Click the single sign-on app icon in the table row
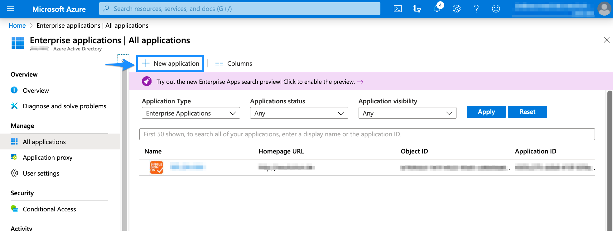Viewport: 613px width, 231px height. click(x=157, y=167)
